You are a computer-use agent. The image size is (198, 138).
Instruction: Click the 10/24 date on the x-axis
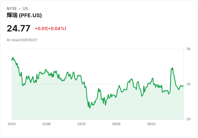coord(12,124)
